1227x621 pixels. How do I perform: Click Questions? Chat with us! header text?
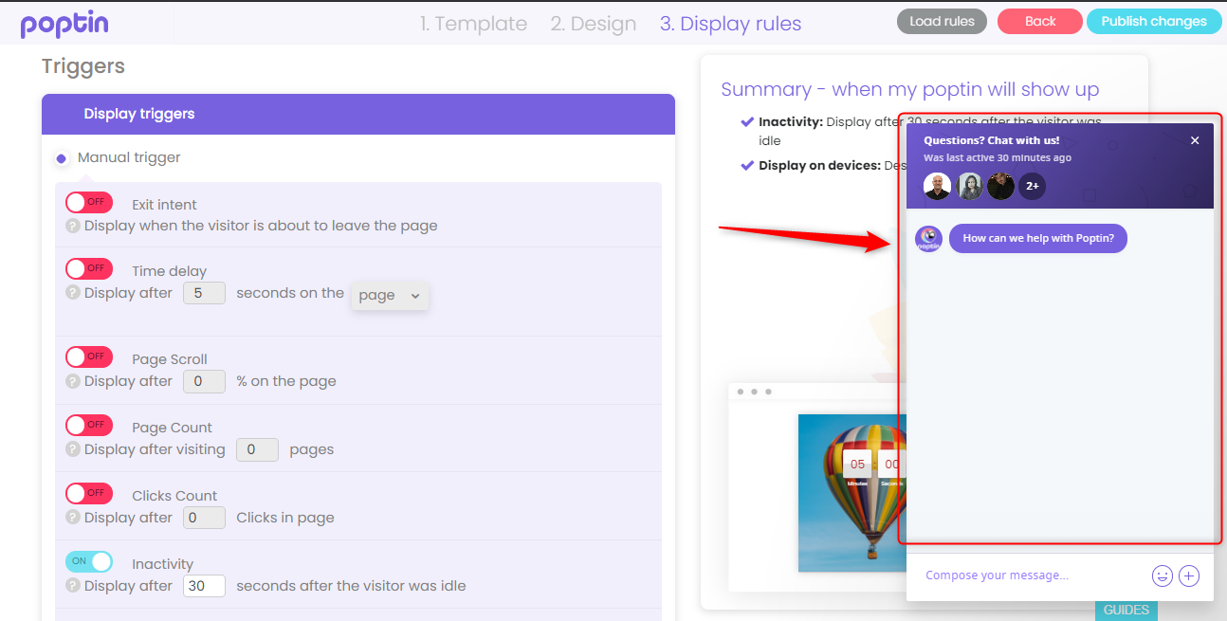pos(992,140)
